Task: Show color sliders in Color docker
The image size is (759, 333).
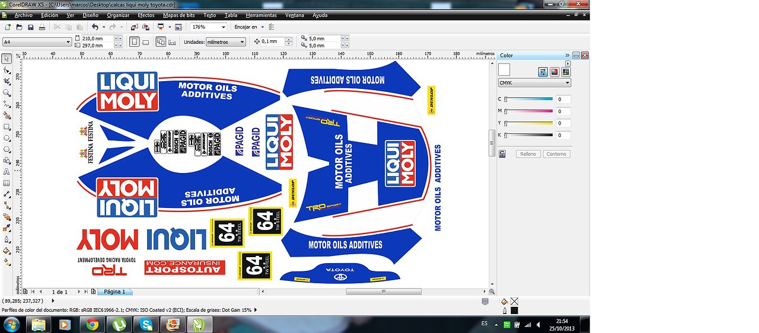Action: [543, 72]
